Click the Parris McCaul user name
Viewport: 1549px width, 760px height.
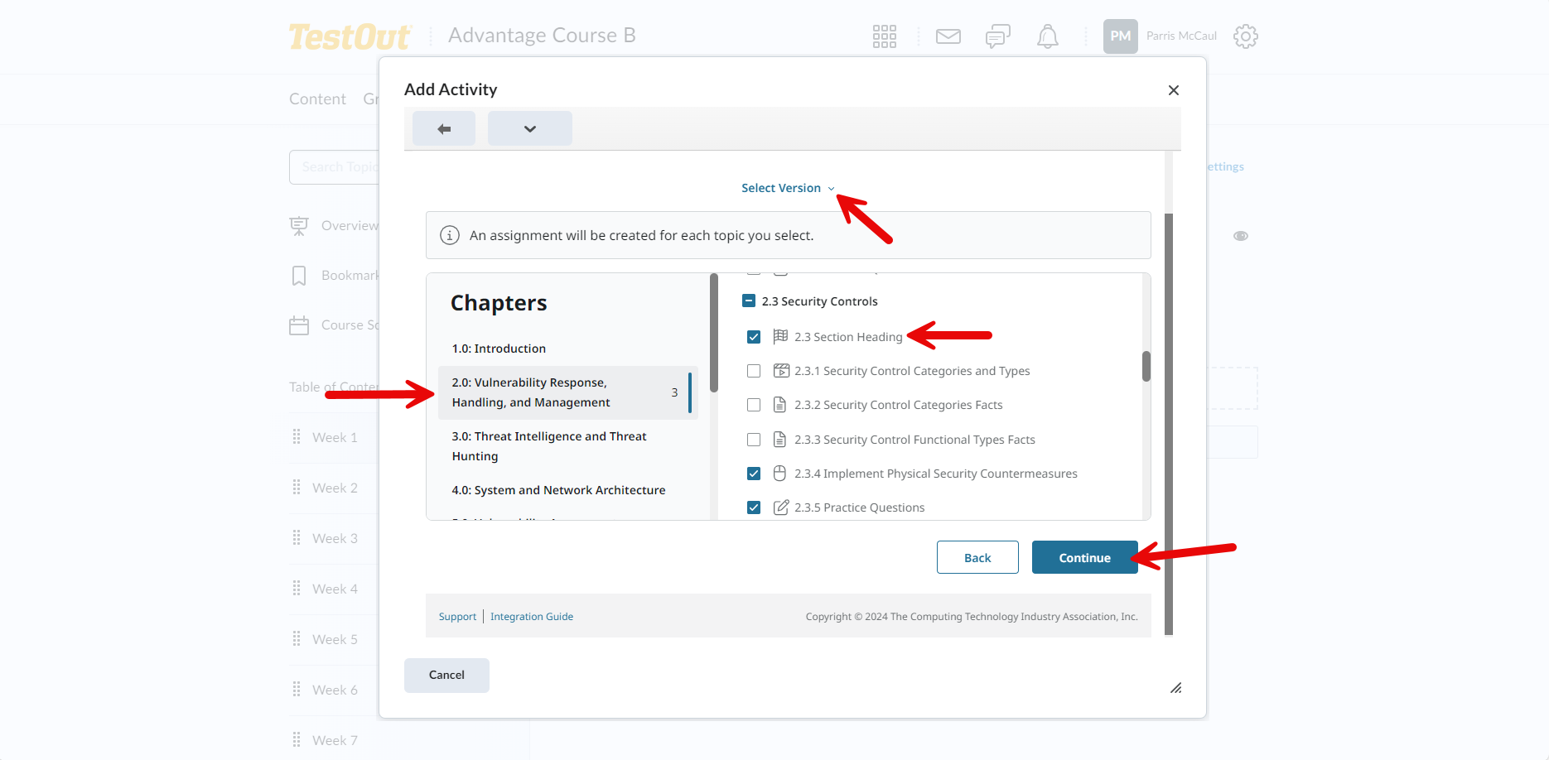tap(1181, 36)
